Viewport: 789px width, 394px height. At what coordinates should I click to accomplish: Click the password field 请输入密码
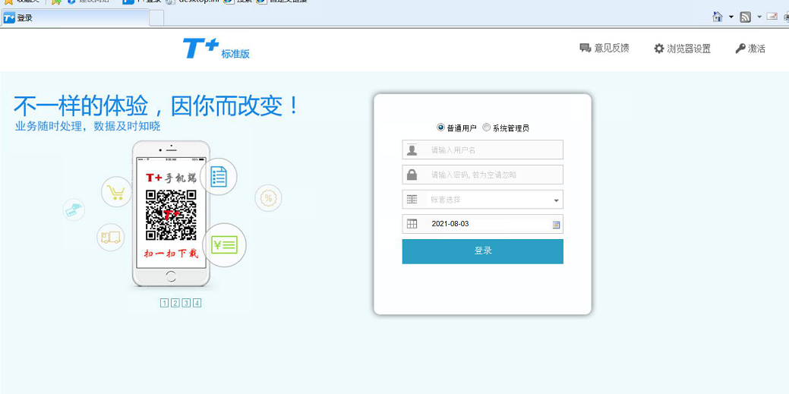[482, 175]
